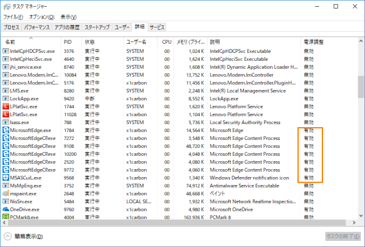Click the MicrosoftEdge.exe process icon

tap(6, 130)
